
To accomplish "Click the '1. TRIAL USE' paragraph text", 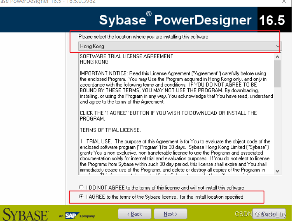I will pos(175,156).
